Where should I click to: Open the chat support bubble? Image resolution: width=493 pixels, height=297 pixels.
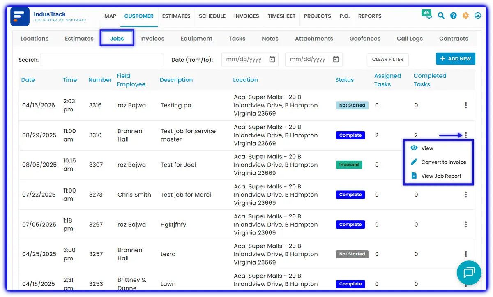pos(469,273)
